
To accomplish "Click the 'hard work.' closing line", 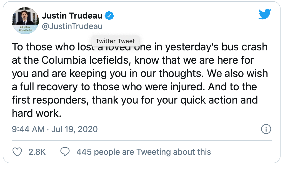I will [36, 113].
